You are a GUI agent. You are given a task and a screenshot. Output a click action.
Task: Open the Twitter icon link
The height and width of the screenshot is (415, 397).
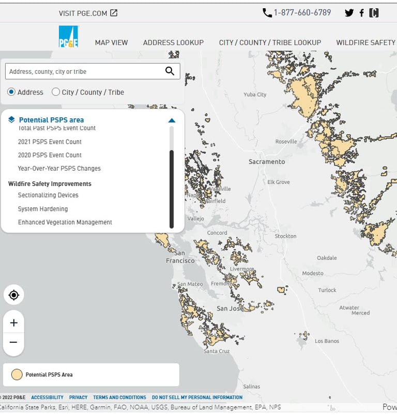(349, 13)
